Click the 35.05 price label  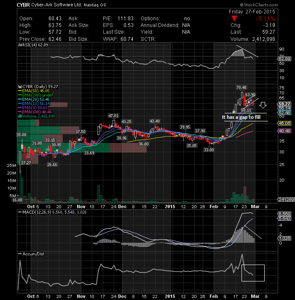192,146
